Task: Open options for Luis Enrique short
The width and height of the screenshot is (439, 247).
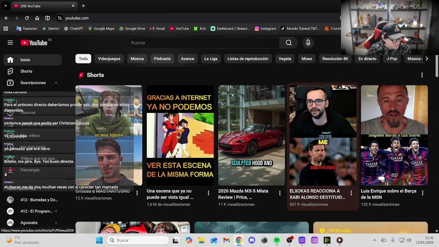Action: tap(422, 193)
